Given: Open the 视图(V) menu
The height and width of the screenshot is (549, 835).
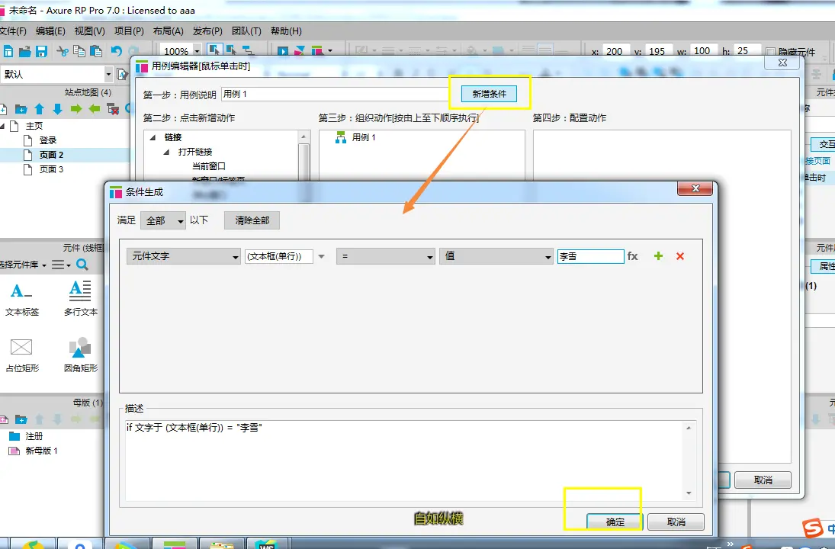Looking at the screenshot, I should (89, 31).
